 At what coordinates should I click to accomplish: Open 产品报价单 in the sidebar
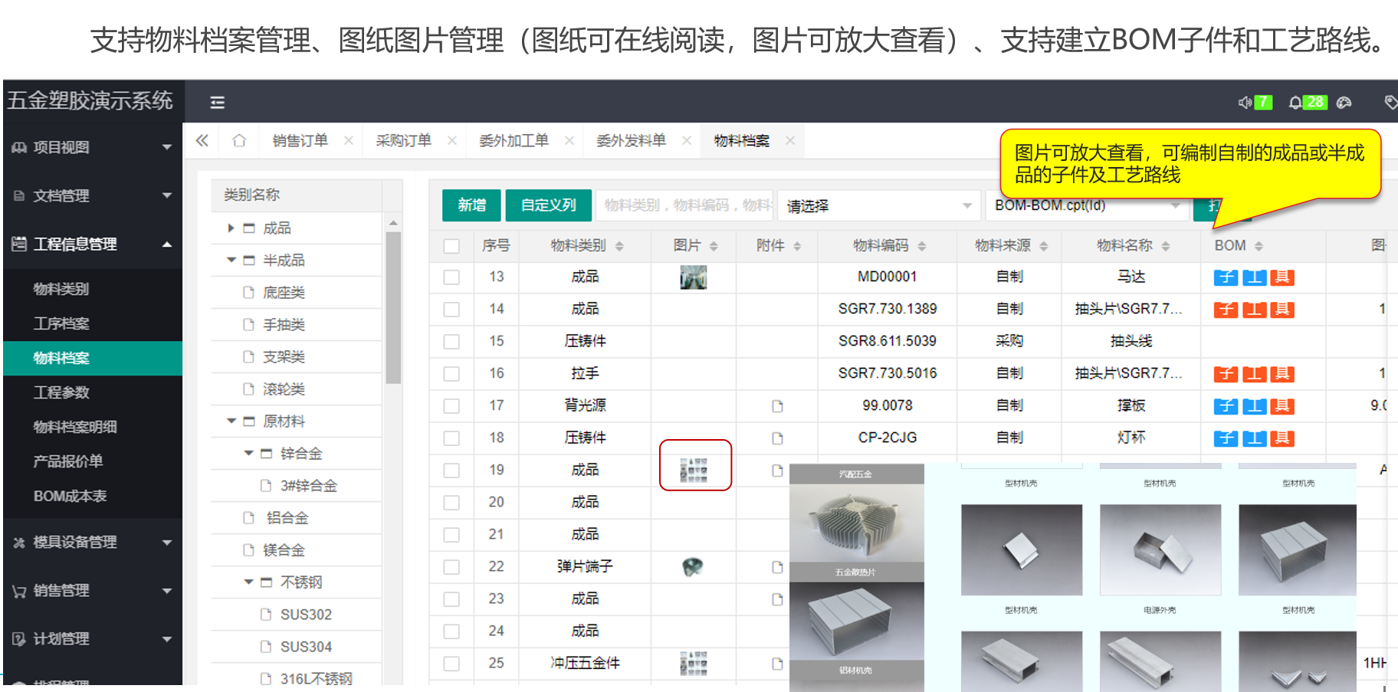67,461
